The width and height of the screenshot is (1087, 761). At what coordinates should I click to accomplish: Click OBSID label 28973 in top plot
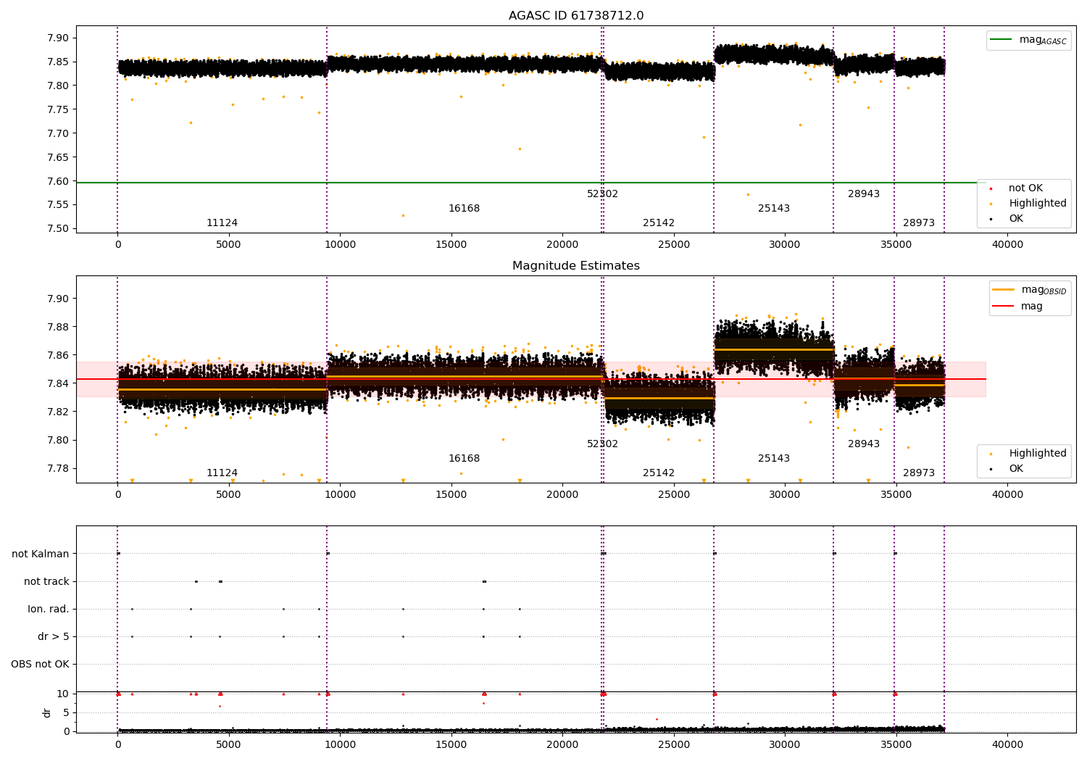[919, 223]
